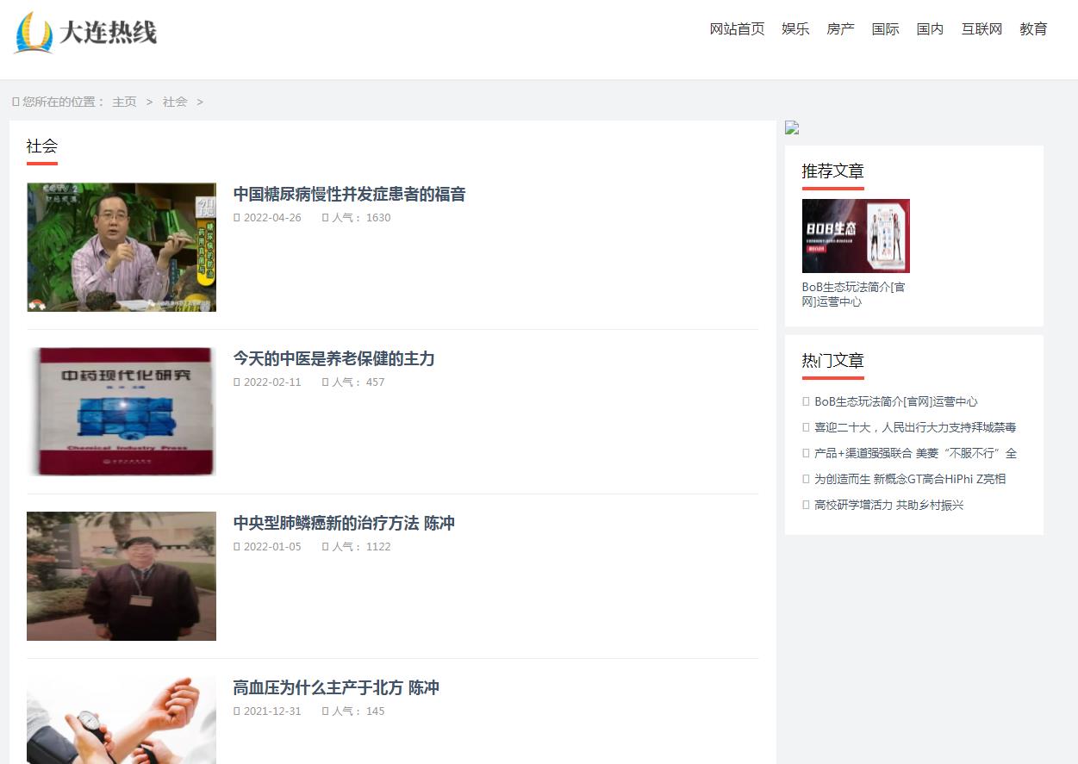1078x764 pixels.
Task: Open the 教育 navigation item
Action: click(1033, 29)
